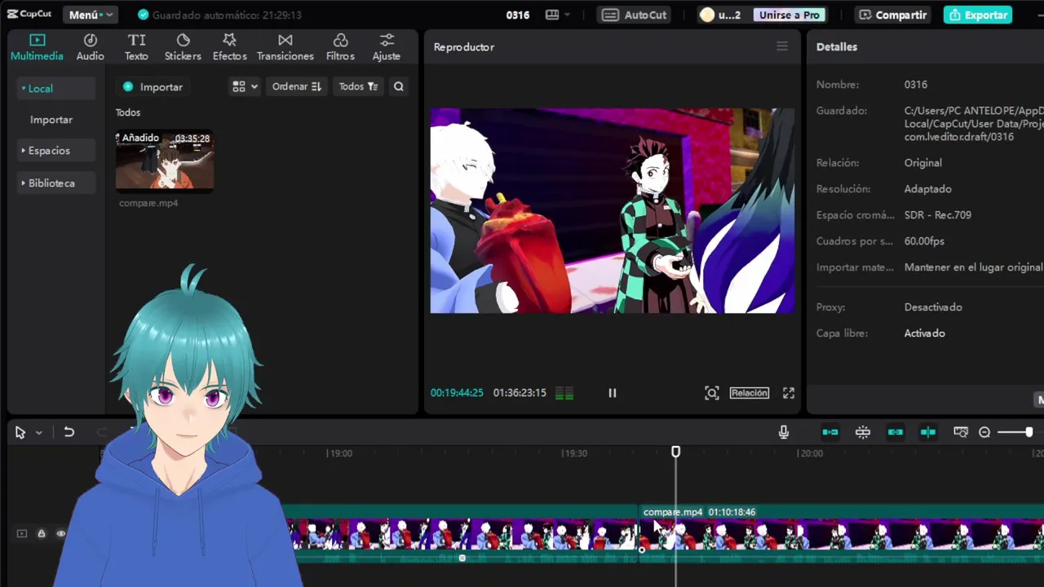Click the audio level meter icon
Image resolution: width=1044 pixels, height=587 pixels.
[564, 393]
